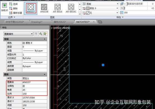The width and height of the screenshot is (155, 109).
Task: Click the hatch scale field showing 150
Action: (x=139, y=13)
